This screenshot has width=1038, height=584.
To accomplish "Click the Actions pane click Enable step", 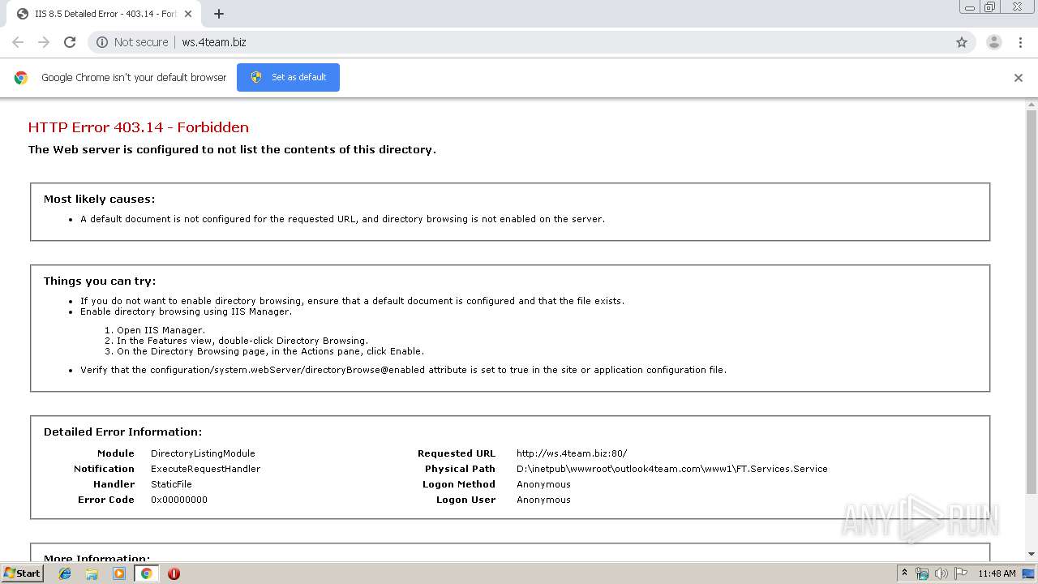I will point(270,351).
